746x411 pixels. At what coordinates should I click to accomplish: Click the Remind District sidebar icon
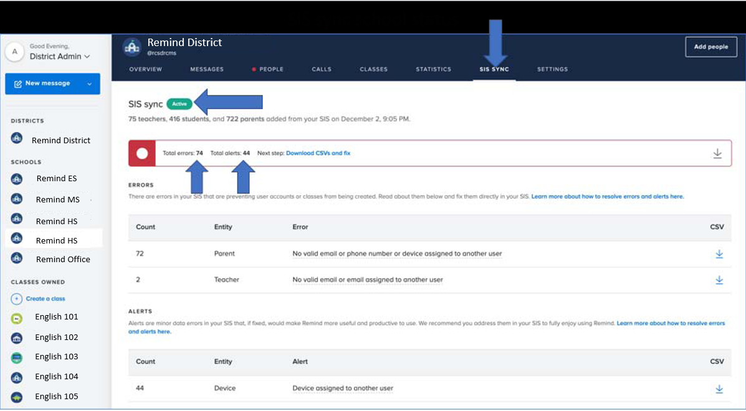point(17,139)
